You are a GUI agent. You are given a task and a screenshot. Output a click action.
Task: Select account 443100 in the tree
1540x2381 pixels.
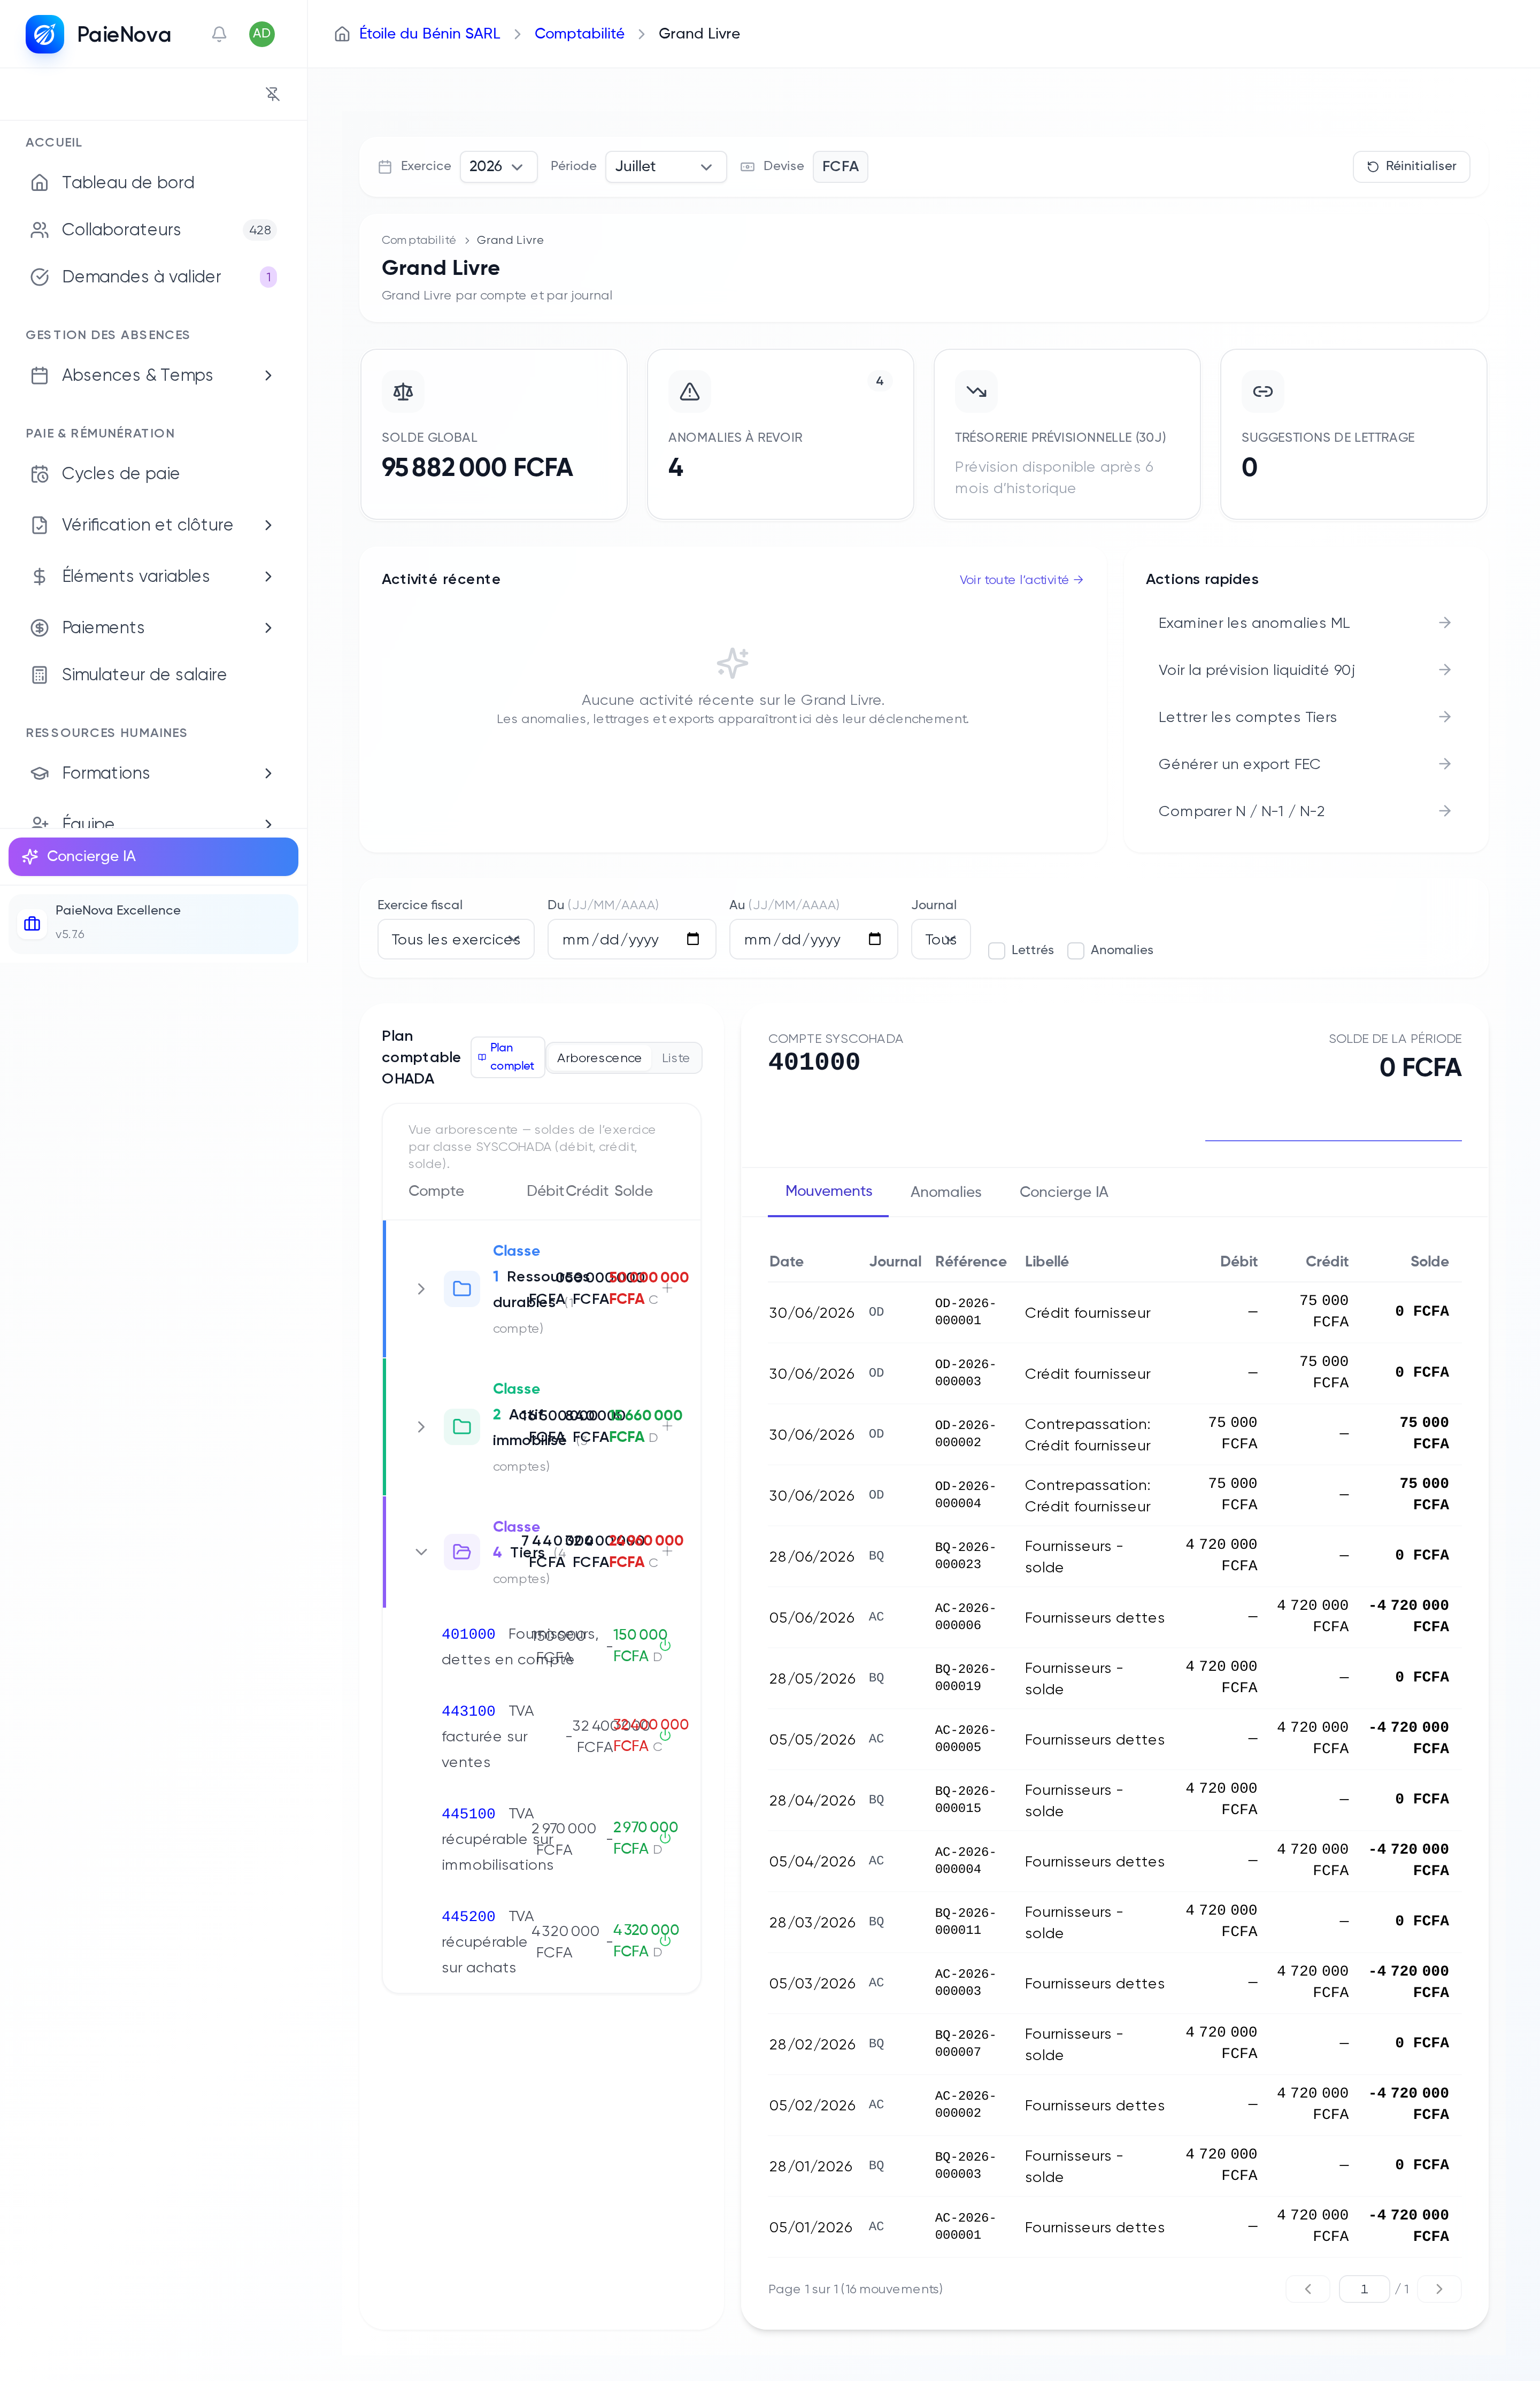468,1711
